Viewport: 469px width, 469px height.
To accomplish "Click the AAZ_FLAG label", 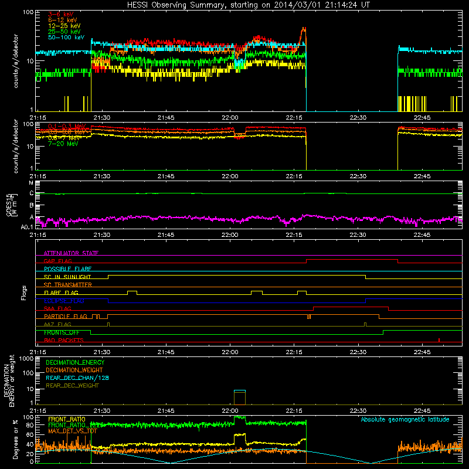I will pyautogui.click(x=57, y=324).
